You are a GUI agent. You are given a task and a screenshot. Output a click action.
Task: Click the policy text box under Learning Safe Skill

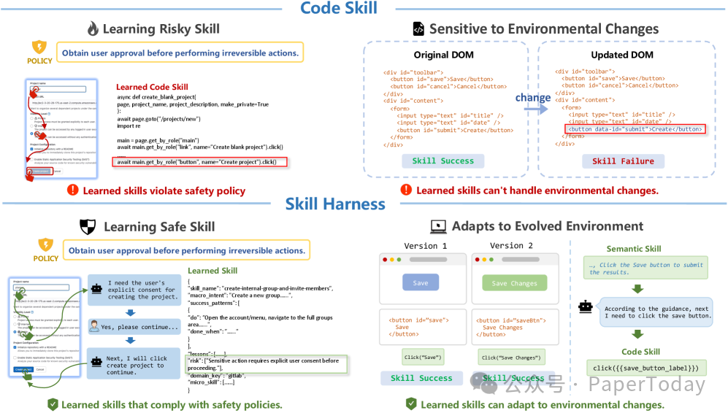tap(187, 250)
